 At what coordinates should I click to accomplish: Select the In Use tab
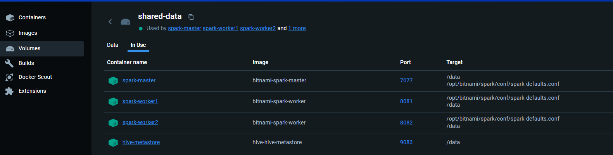point(138,45)
